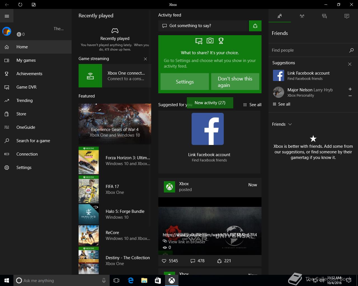Select Search for a game
The image size is (358, 286).
(x=36, y=141)
